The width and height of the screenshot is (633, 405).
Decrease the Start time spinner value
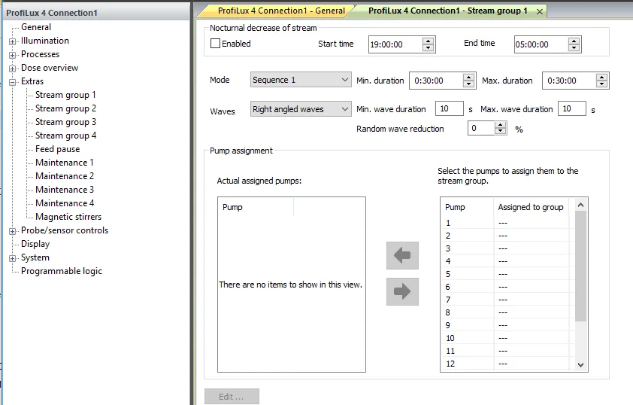[x=428, y=47]
